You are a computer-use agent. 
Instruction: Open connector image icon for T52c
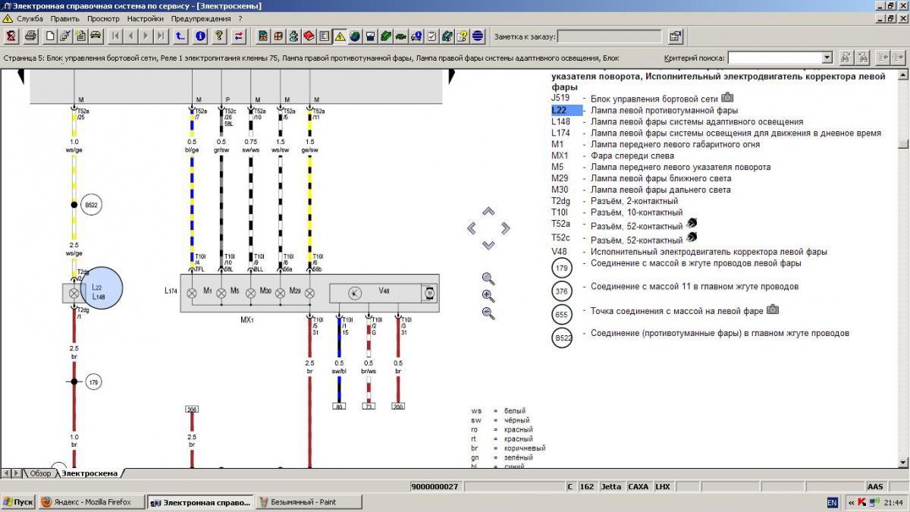[x=692, y=237]
